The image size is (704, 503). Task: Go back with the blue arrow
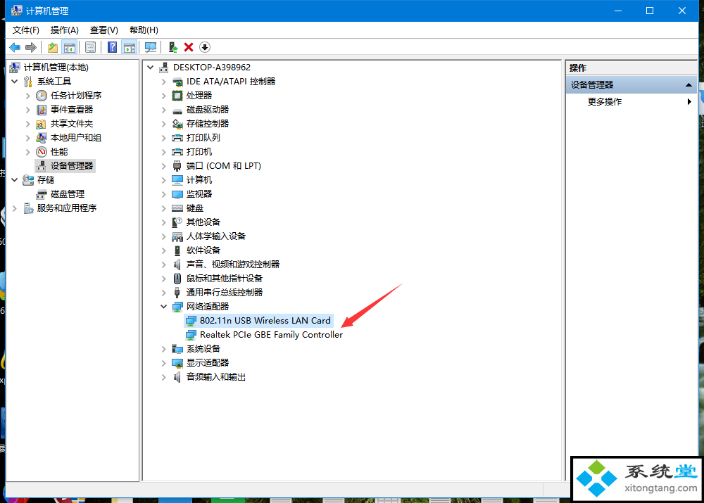coord(15,47)
